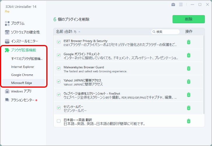The width and height of the screenshot is (212, 146).
Task: Click the trash icon for セゾンツールバー
Action: 189,108
